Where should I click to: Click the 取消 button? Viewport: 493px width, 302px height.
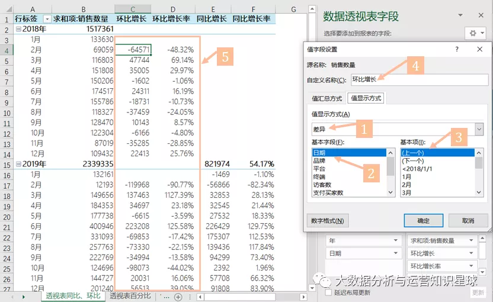[468, 221]
